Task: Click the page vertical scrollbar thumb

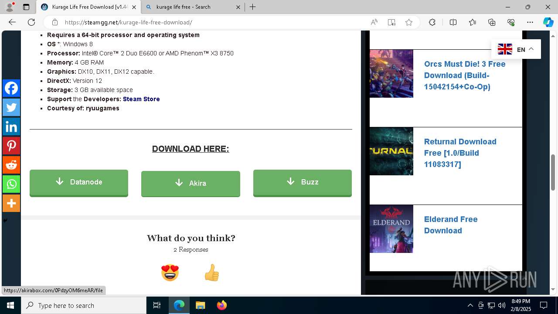Action: coord(553,172)
